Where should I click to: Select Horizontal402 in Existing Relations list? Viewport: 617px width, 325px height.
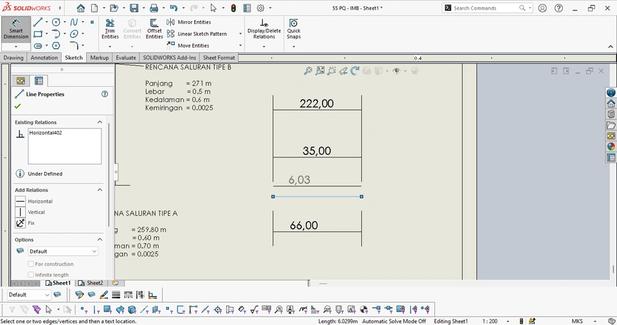click(46, 133)
